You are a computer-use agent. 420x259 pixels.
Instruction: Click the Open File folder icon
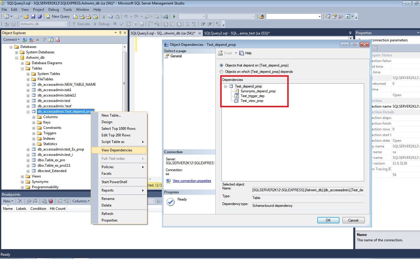coord(26,16)
